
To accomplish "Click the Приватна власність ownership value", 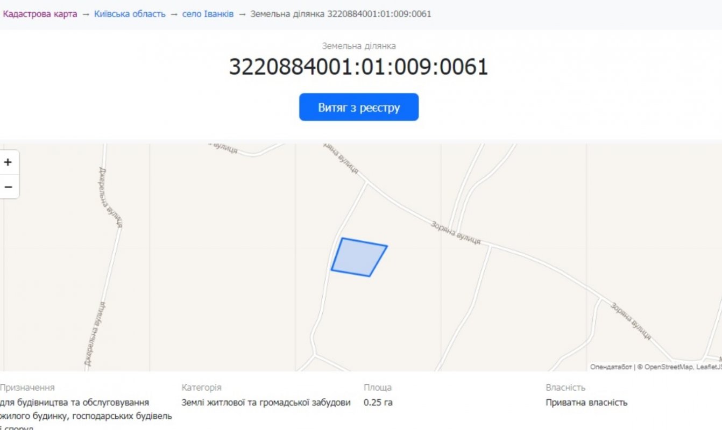I will point(586,403).
